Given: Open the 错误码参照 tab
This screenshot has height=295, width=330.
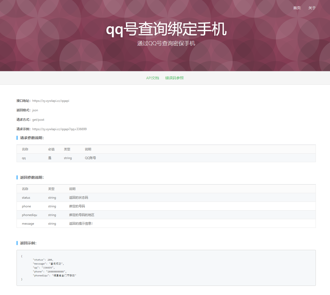Looking at the screenshot, I should [x=174, y=78].
